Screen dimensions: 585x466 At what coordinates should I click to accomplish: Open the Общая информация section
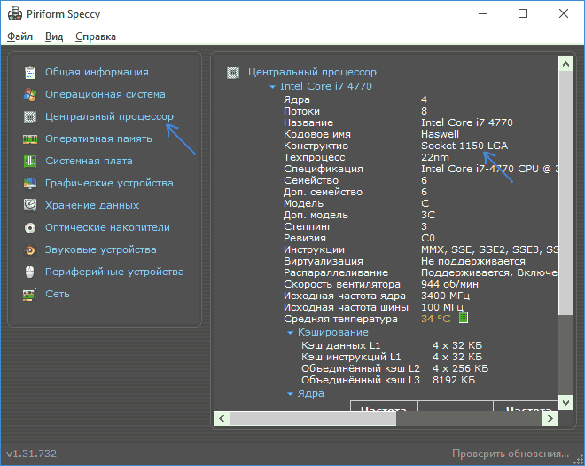pyautogui.click(x=97, y=72)
